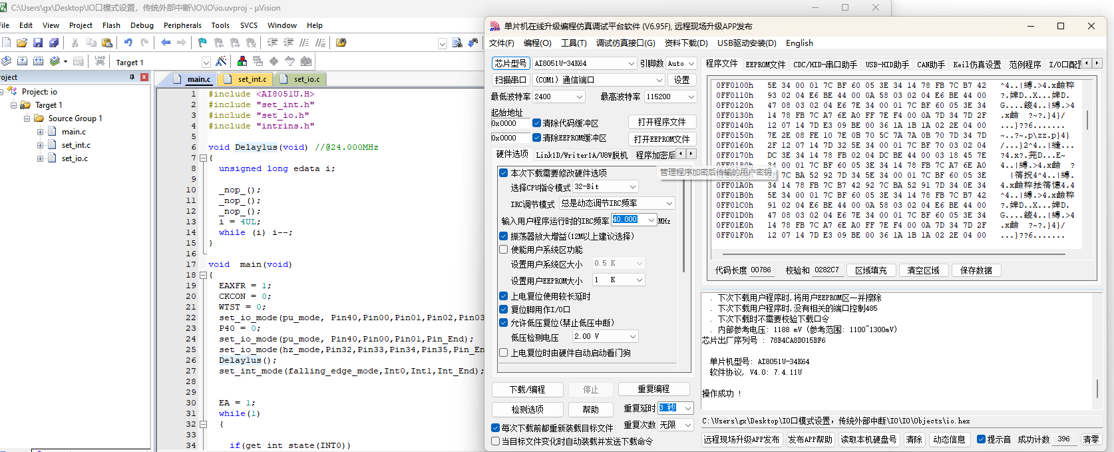The width and height of the screenshot is (1114, 452).
Task: Click the Download LOAD icon
Action: pyautogui.click(x=100, y=61)
